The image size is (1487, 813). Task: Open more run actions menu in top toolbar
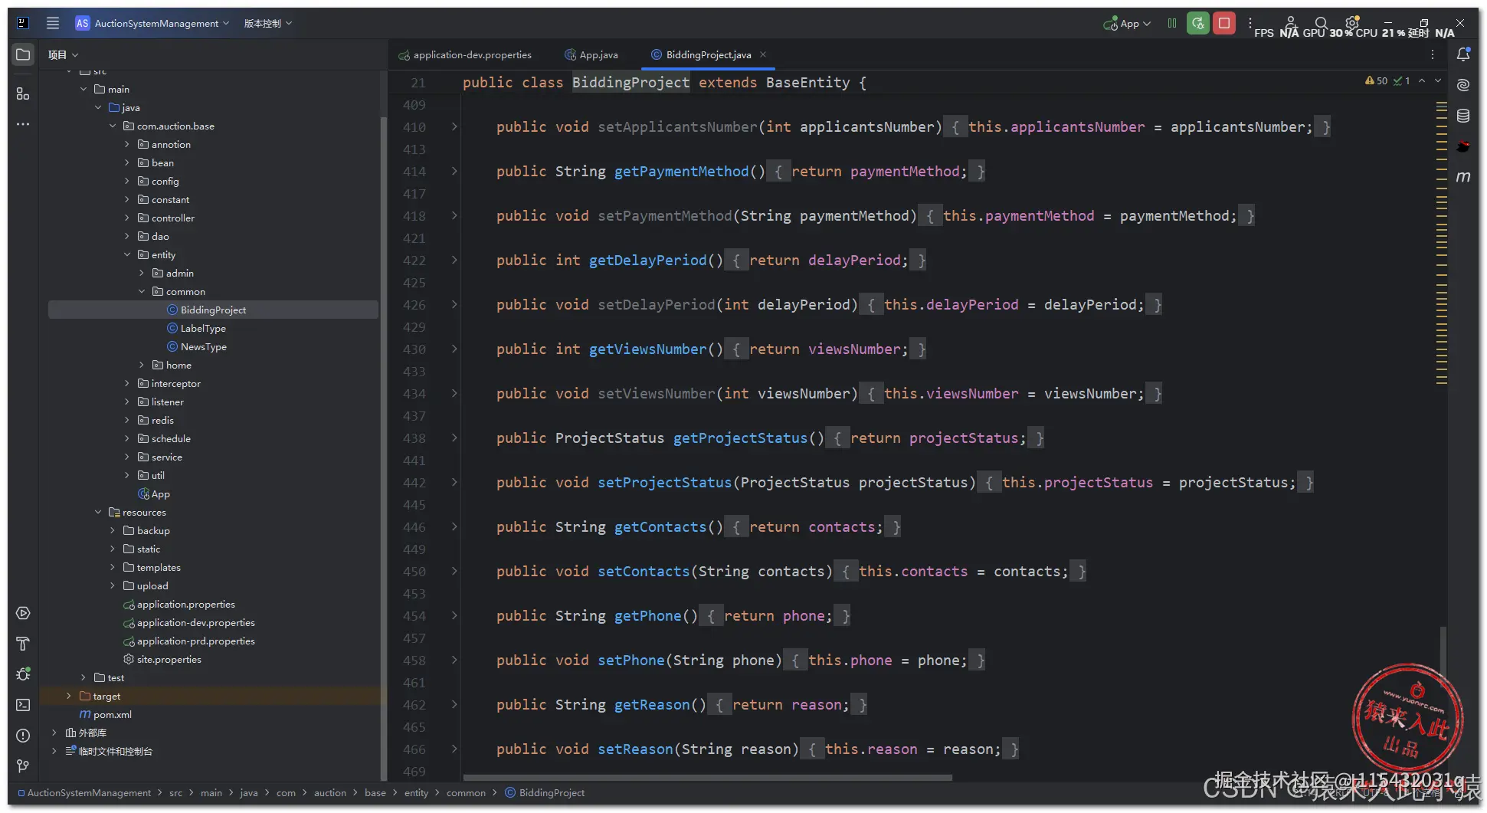1250,23
